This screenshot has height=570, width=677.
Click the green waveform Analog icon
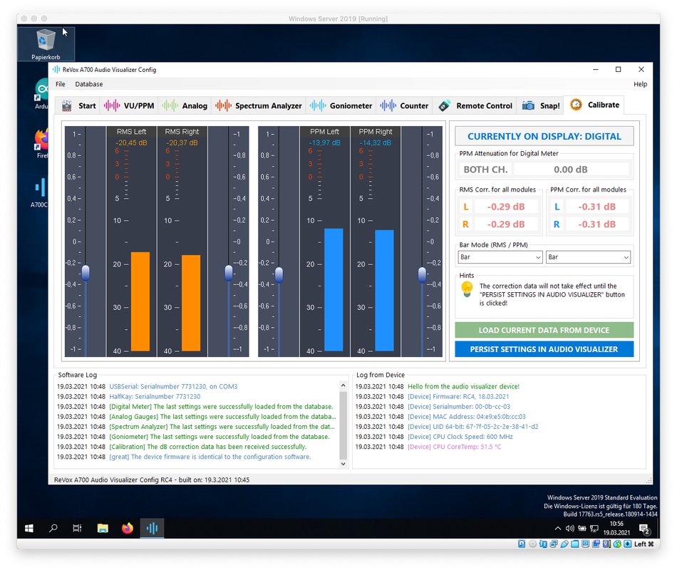(x=170, y=105)
